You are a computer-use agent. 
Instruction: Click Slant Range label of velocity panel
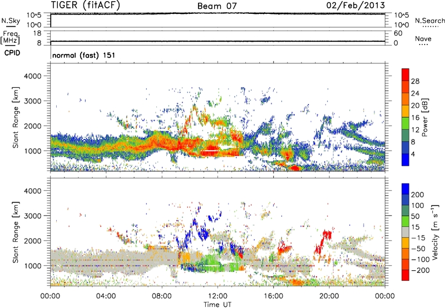tap(16, 232)
